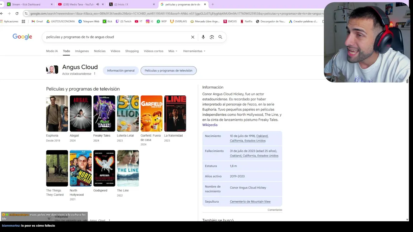Click the magnifier search icon
Screen dimensions: 413x232
220,37
